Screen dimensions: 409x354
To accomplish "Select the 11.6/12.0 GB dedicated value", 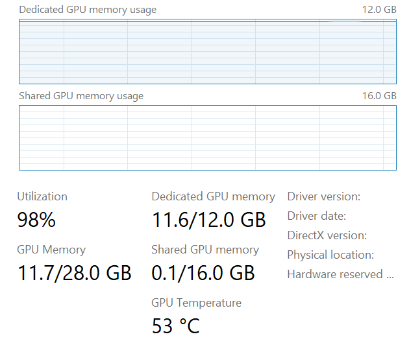I will click(x=208, y=220).
